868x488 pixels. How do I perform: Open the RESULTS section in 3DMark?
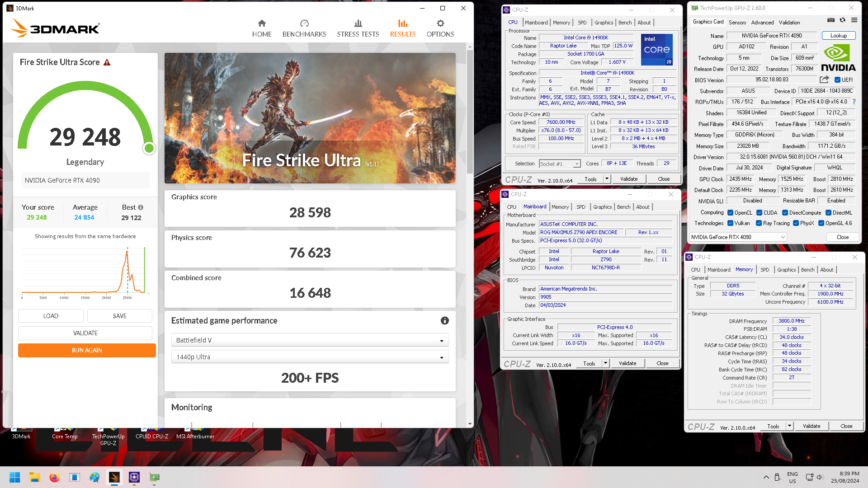(x=402, y=28)
